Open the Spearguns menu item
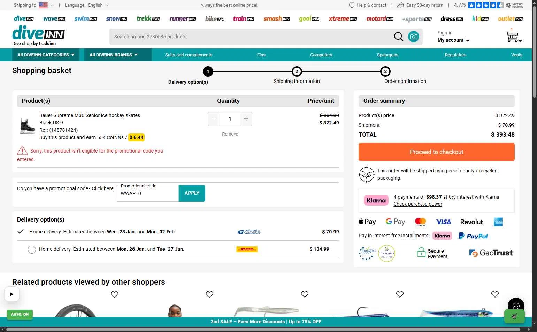The width and height of the screenshot is (537, 332). point(388,55)
